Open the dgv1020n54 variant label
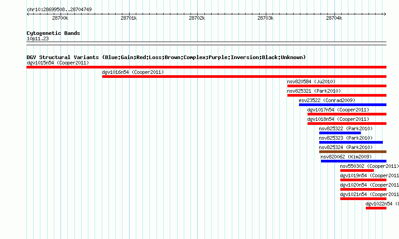This screenshot has width=399, height=239. point(369,185)
